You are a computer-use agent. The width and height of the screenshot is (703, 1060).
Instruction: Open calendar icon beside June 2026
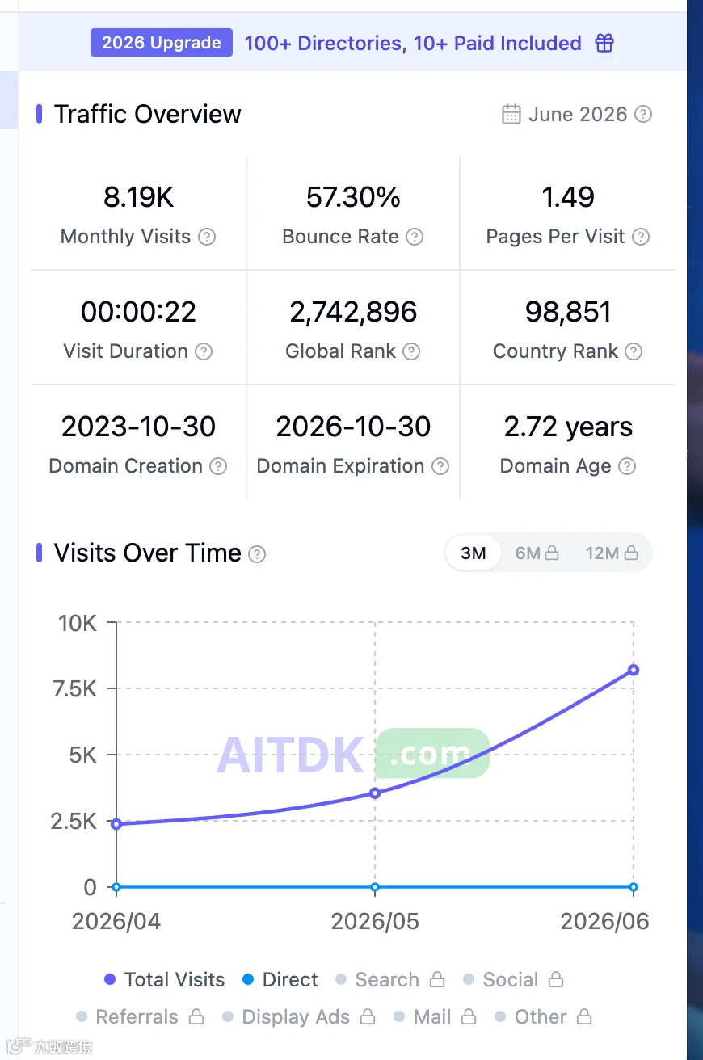(511, 114)
